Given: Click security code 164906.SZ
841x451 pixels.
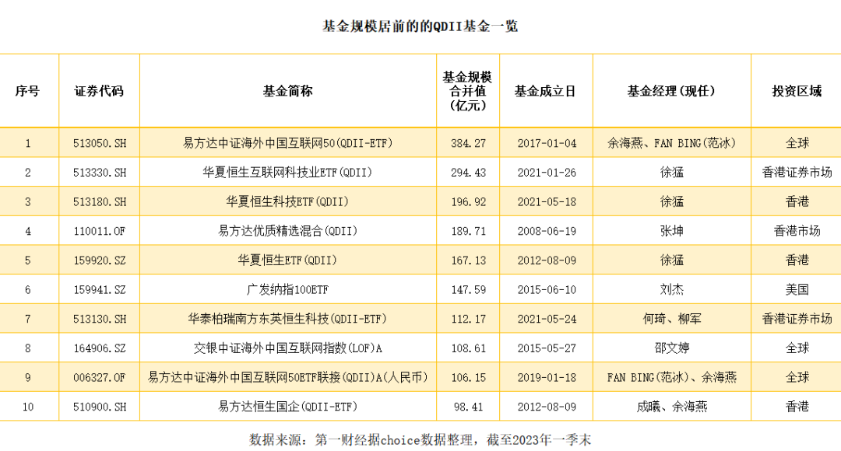Looking at the screenshot, I should point(100,348).
